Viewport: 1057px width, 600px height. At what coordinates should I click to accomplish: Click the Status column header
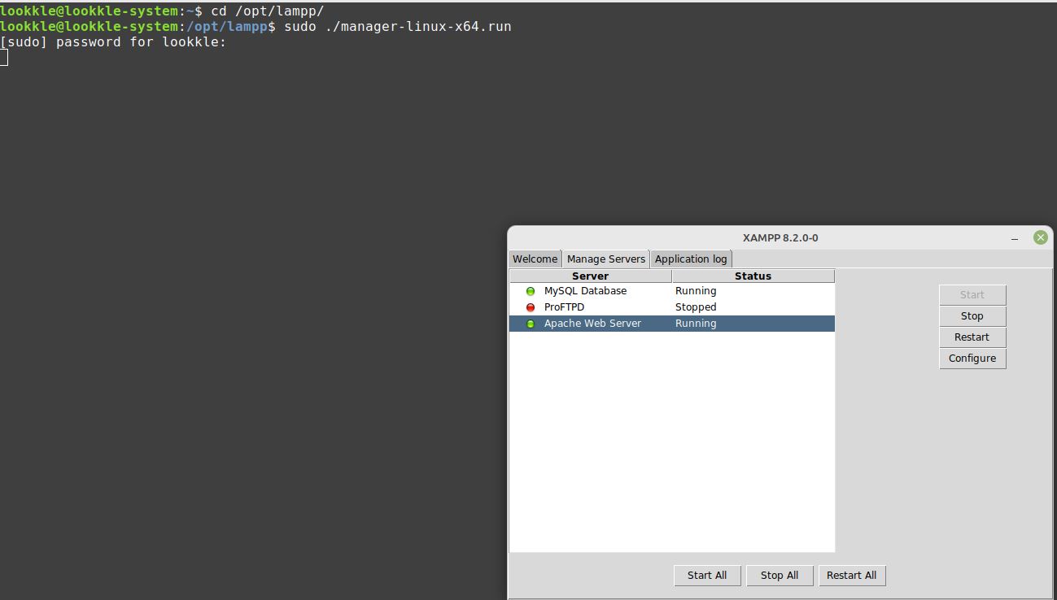[753, 276]
